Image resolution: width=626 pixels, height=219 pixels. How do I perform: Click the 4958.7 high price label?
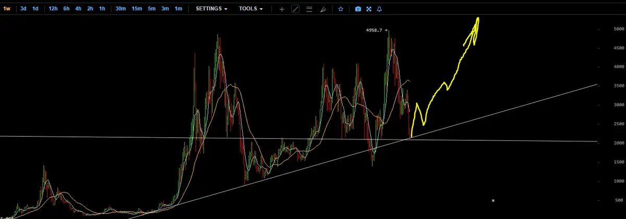coord(375,30)
